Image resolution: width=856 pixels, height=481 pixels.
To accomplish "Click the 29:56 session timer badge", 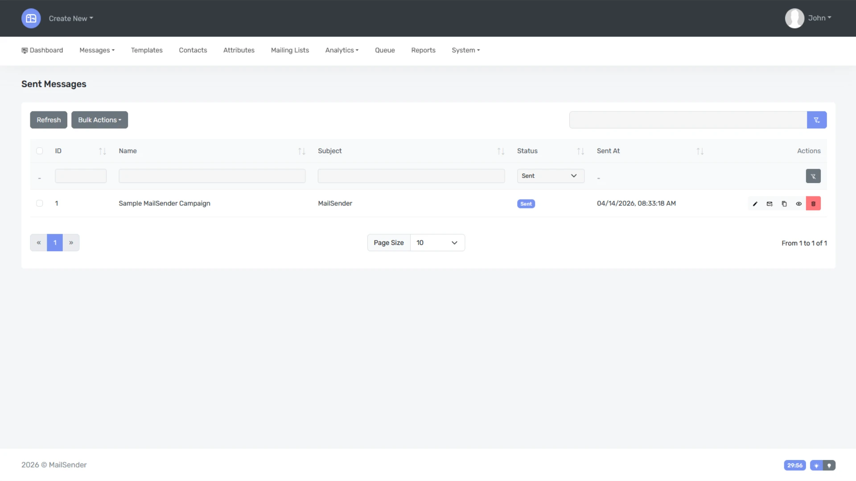I will pos(795,465).
